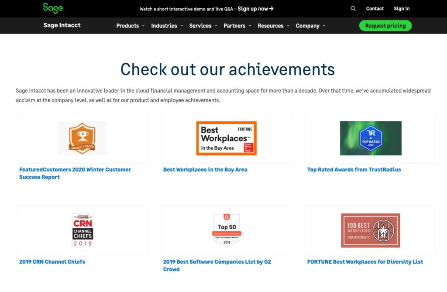Open Top Rated Awards from TrustRadius link
447x292 pixels.
[x=354, y=169]
